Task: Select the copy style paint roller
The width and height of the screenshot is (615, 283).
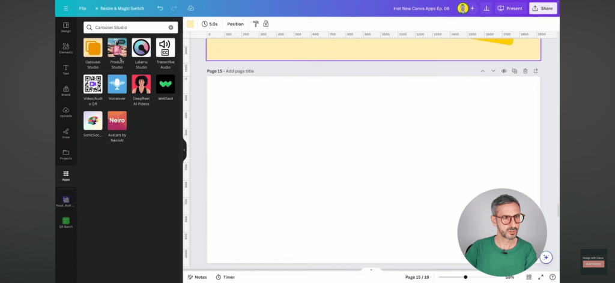Action: [x=256, y=24]
